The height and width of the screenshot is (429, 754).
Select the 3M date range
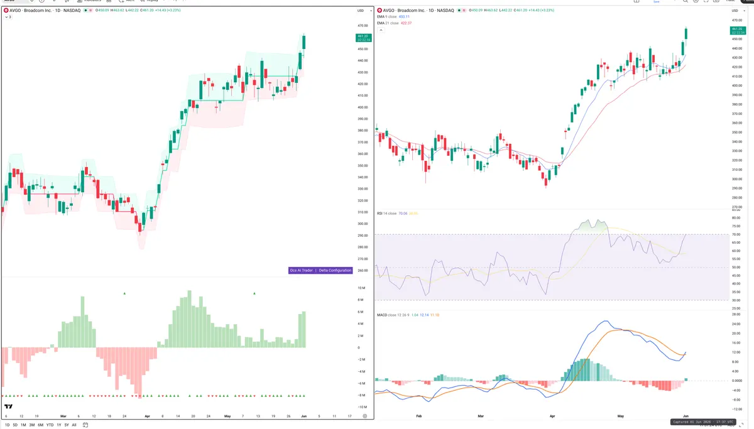coord(31,425)
